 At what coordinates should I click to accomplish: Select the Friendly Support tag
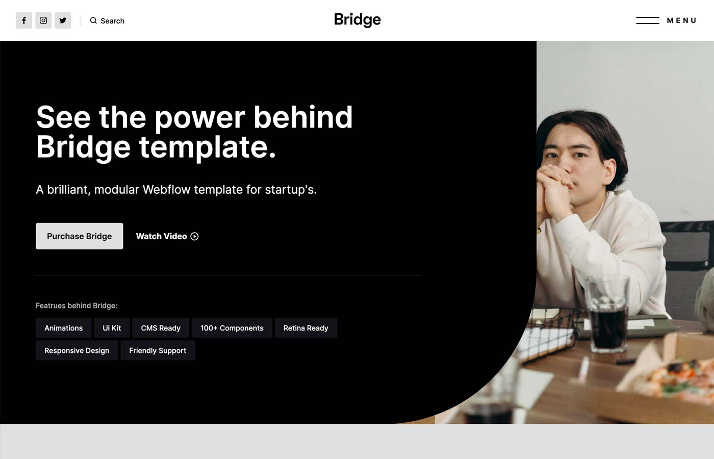pyautogui.click(x=158, y=350)
